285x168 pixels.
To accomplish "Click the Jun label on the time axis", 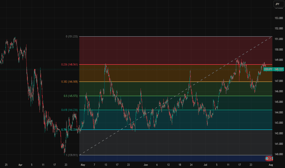I will [x=146, y=165].
